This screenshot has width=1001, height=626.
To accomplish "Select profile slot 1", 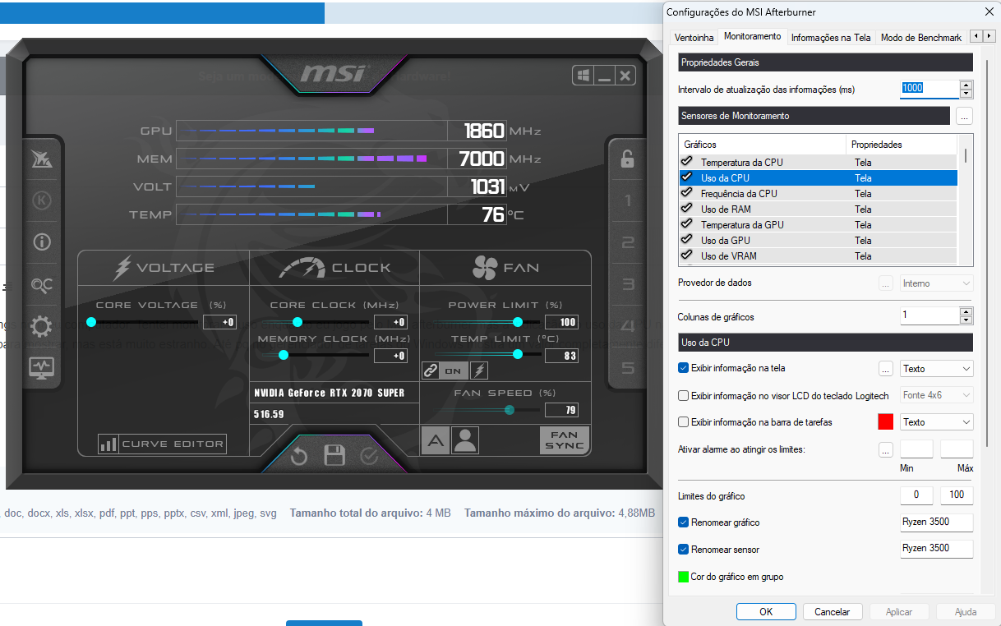I will [628, 200].
